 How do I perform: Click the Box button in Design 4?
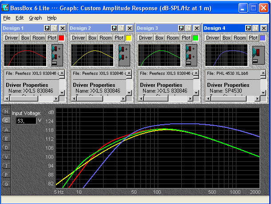(x=227, y=38)
